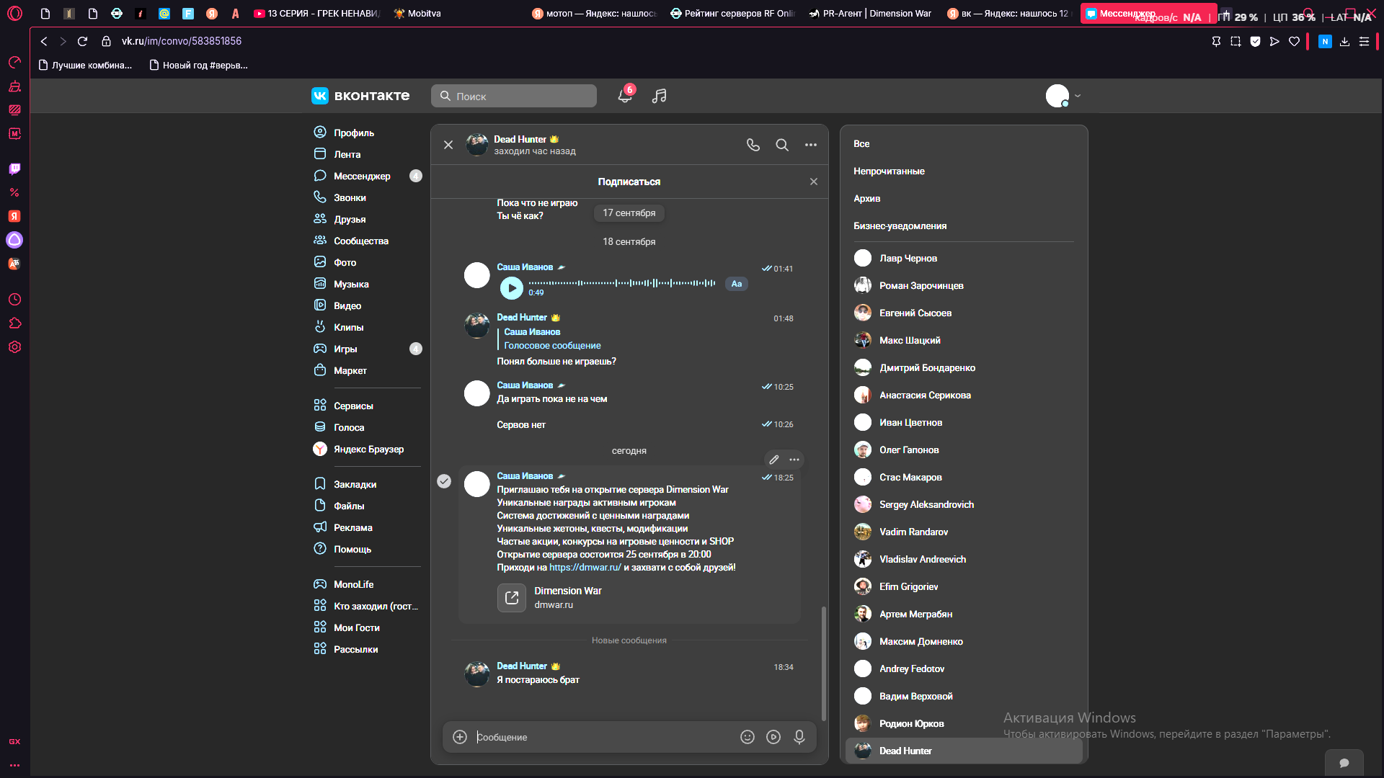The image size is (1384, 778).
Task: Click the Подписаться button
Action: click(629, 182)
